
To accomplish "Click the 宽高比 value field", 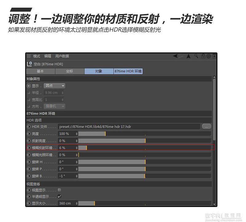I will click(x=54, y=99).
